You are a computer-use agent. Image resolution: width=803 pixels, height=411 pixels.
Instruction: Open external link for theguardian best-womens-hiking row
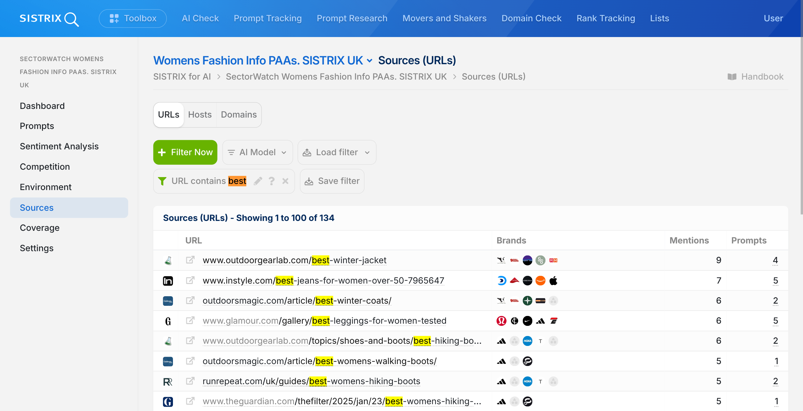190,401
